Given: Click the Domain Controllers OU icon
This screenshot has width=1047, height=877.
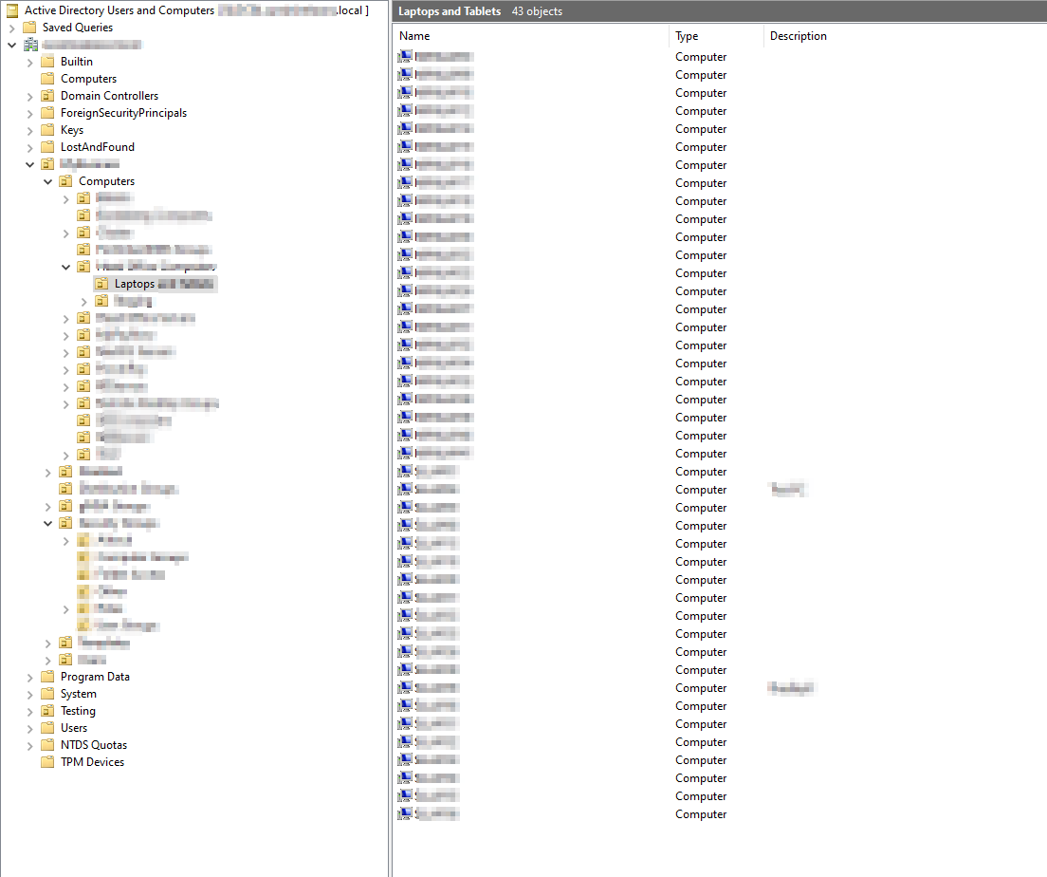Looking at the screenshot, I should click(47, 96).
